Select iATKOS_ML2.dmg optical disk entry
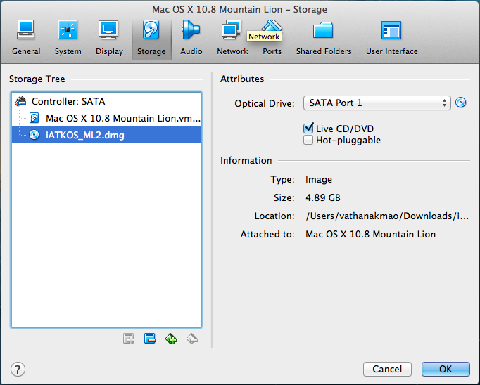Screen dimensions: 480x385 click(106, 135)
